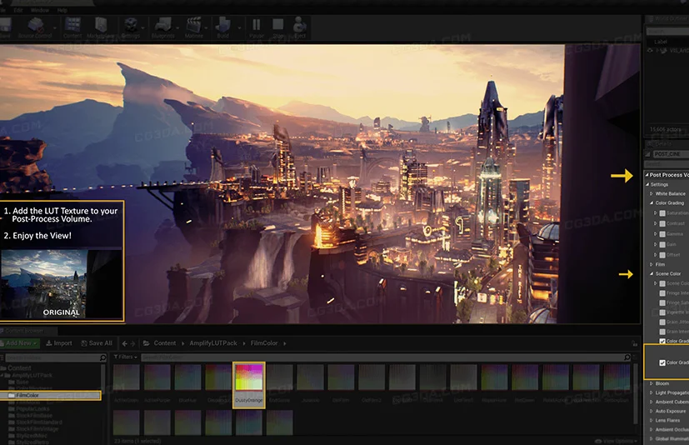Screen dimensions: 689x445
Task: Enable the Saturation checkbox
Action: [x=662, y=213]
